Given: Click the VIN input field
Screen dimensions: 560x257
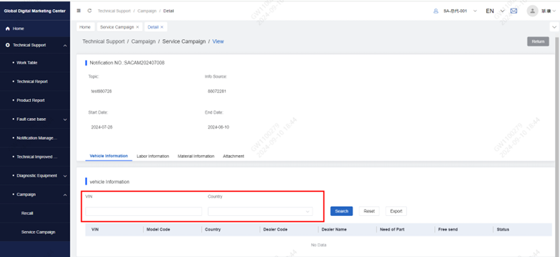Looking at the screenshot, I should coord(144,212).
